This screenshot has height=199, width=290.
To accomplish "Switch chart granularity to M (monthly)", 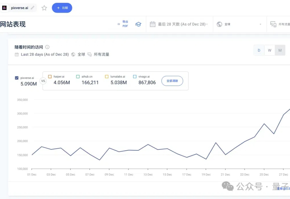I will point(280,50).
